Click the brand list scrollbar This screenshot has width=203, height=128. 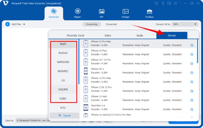pyautogui.click(x=79, y=62)
